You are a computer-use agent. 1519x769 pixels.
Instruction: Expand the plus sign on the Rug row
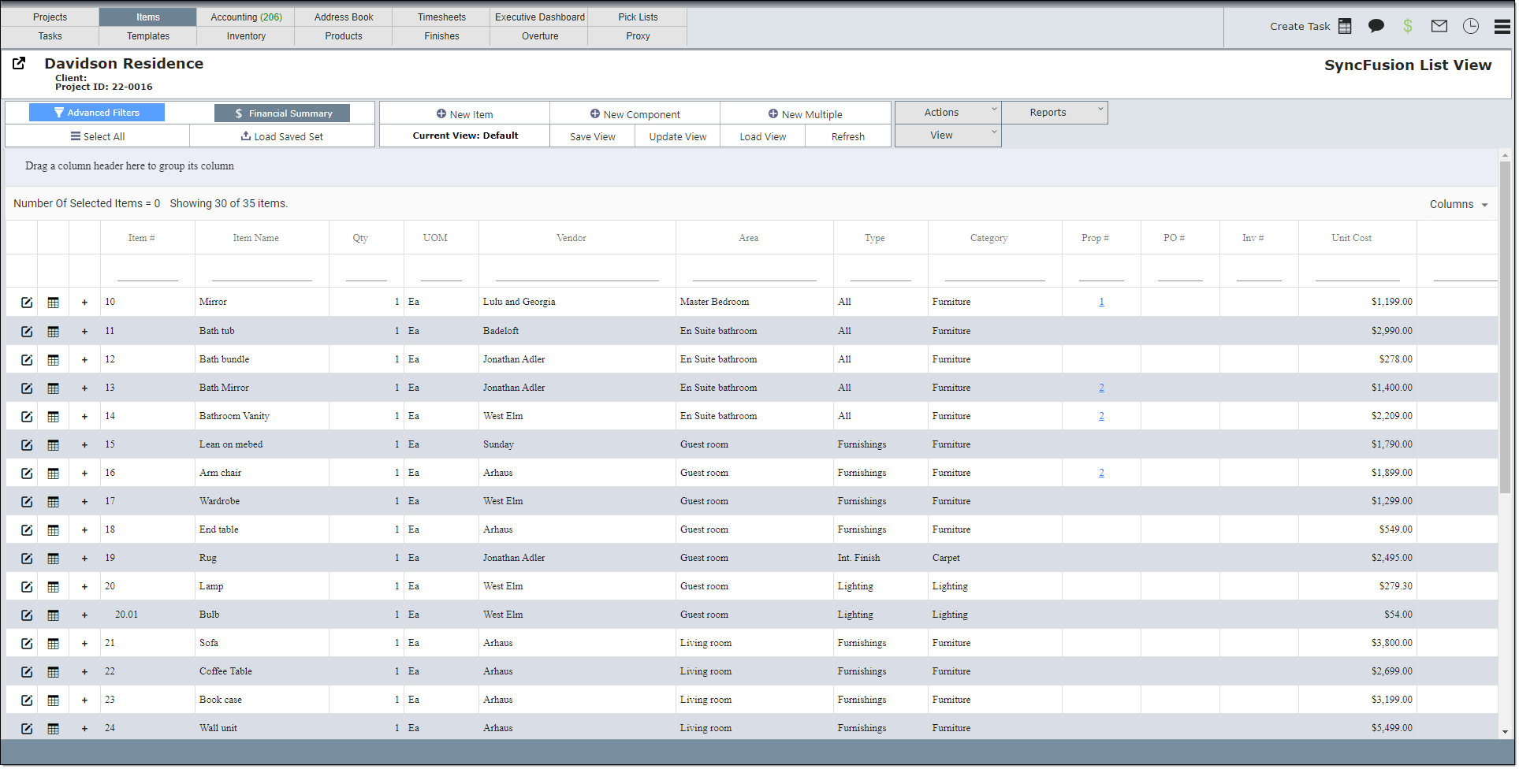pos(84,559)
